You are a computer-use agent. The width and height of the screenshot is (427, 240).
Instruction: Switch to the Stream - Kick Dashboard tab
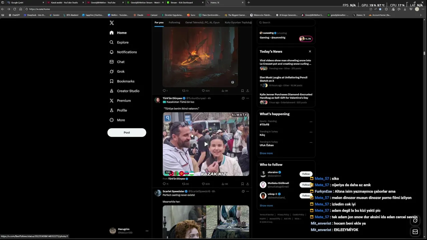pos(185,2)
